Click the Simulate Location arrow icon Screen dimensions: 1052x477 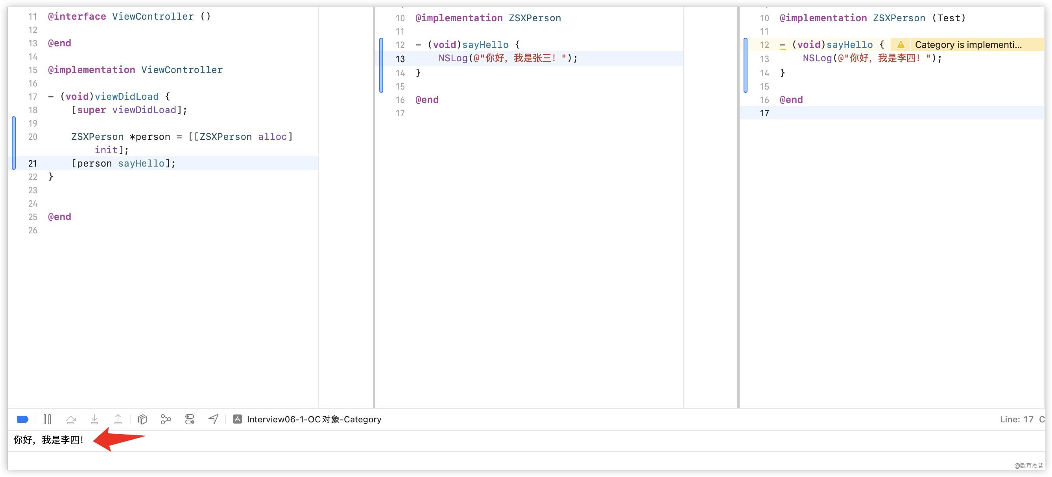tap(213, 419)
